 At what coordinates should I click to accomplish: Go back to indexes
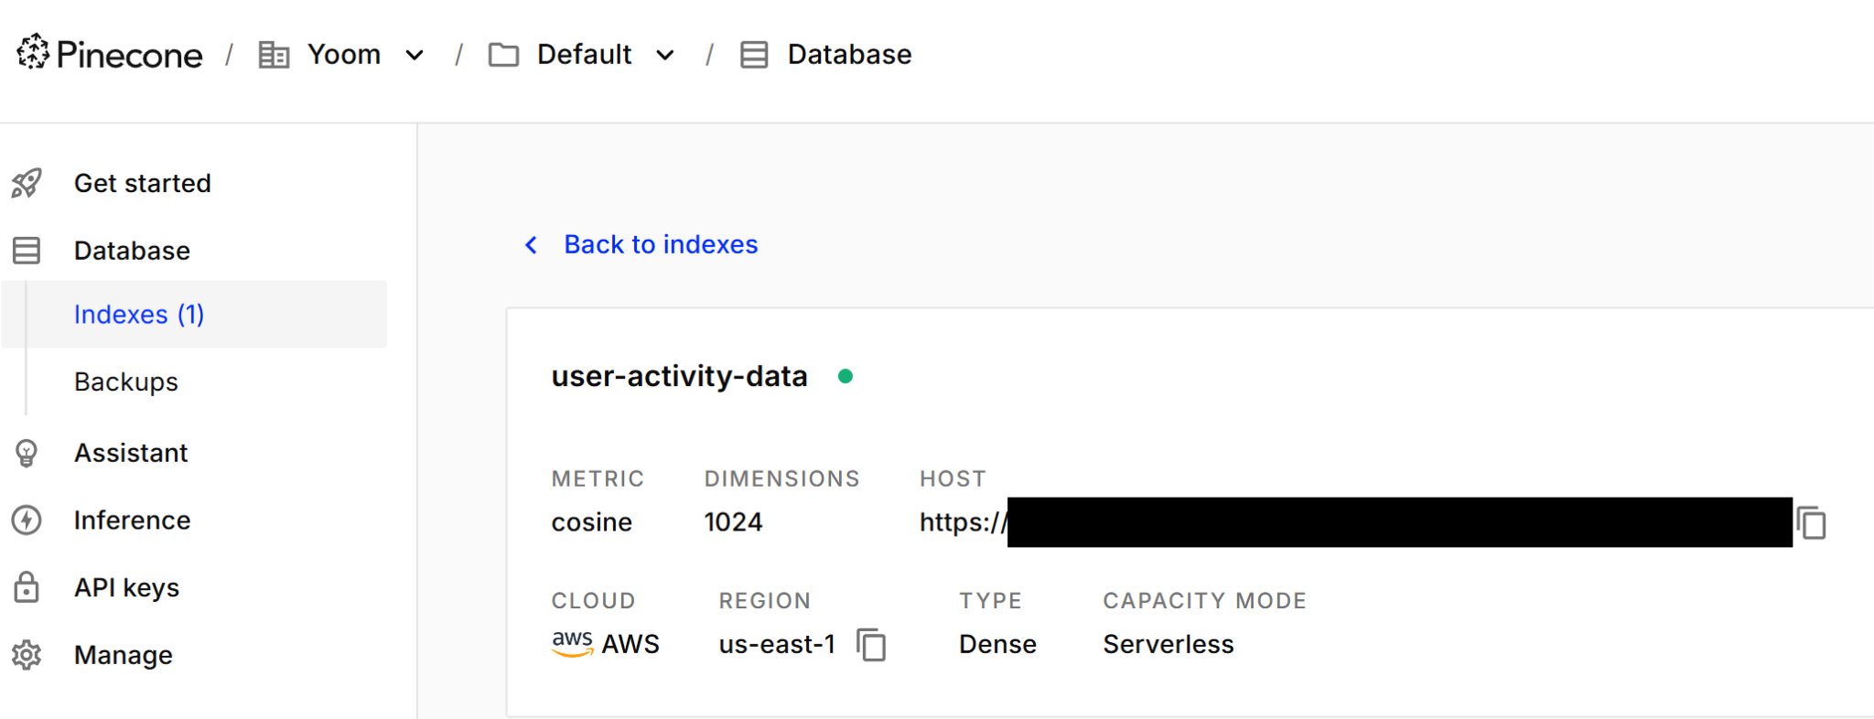[660, 244]
